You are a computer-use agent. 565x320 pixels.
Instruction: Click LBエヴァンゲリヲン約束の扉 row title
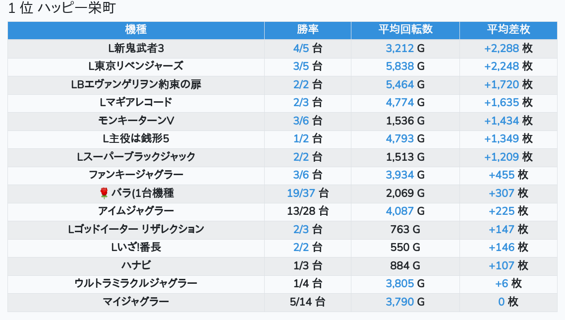coord(136,84)
